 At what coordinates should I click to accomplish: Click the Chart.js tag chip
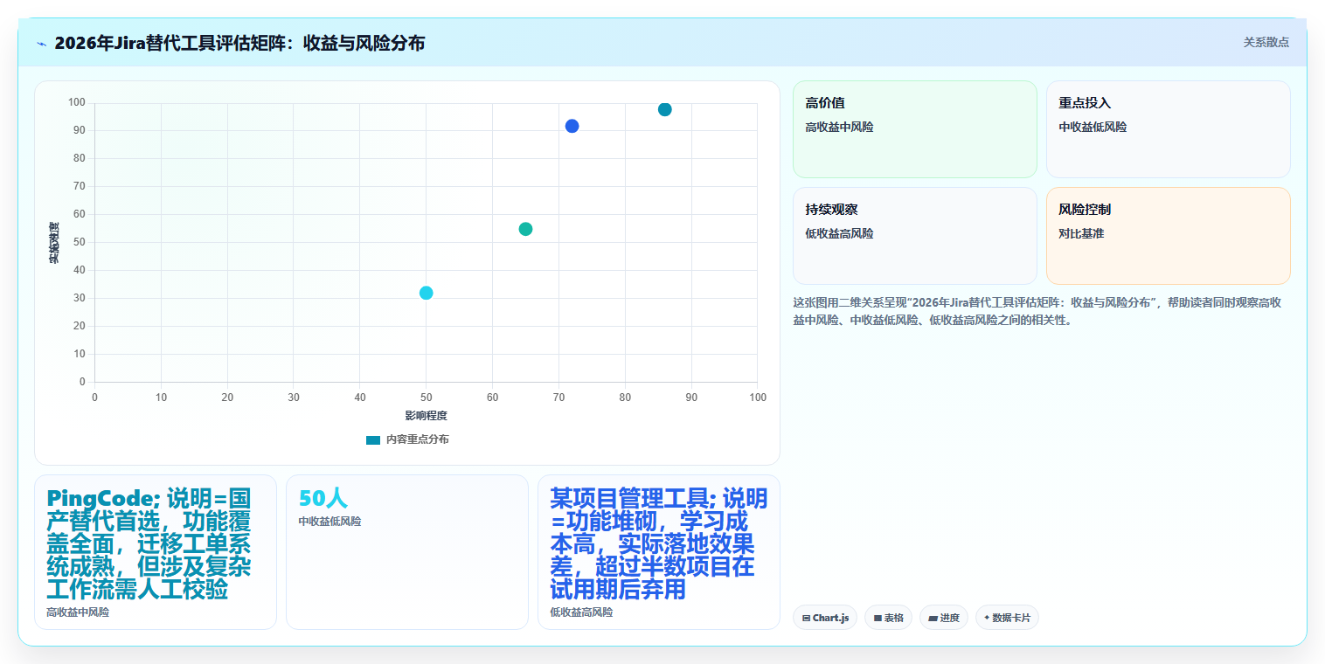(824, 618)
